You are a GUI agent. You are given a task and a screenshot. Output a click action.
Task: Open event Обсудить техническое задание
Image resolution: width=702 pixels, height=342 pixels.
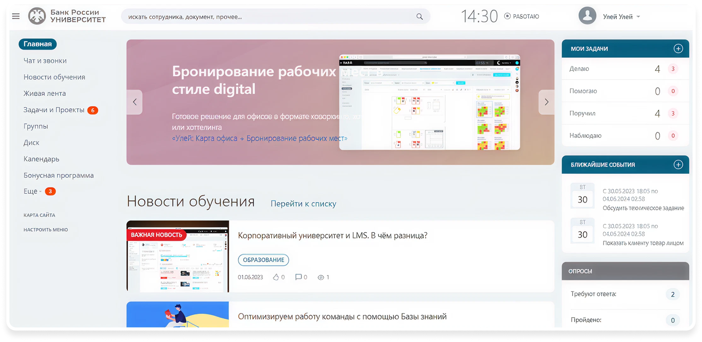[643, 208]
